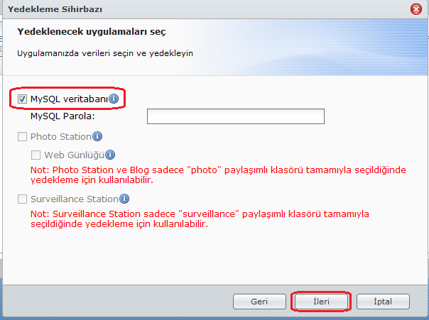429x320 pixels.
Task: Toggle the Web Günlüğü checkbox
Action: (36, 155)
